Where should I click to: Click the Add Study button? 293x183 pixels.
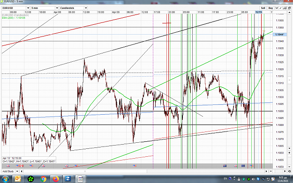click(x=8, y=171)
